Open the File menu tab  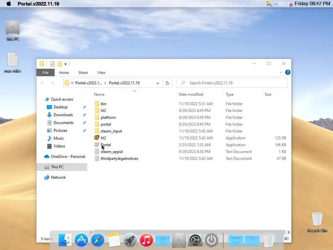click(46, 73)
